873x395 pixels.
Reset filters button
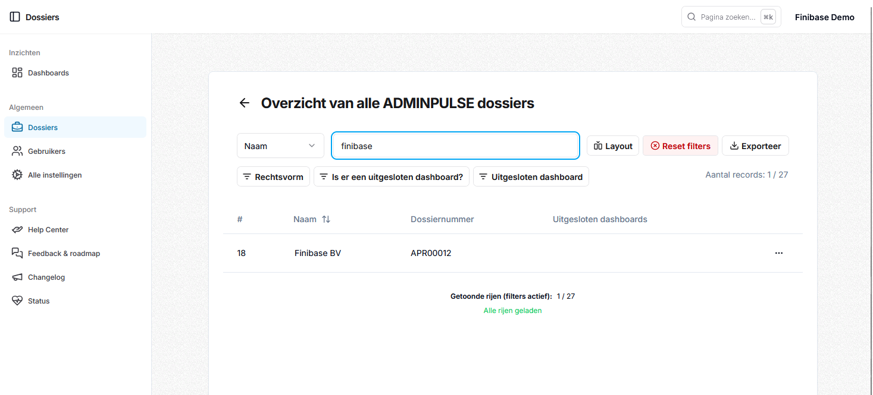coord(680,146)
